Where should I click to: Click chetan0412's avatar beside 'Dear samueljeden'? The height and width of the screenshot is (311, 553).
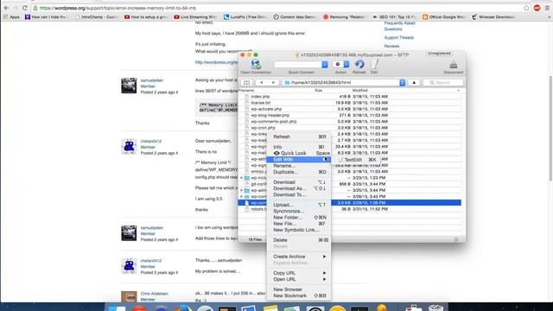[129, 147]
